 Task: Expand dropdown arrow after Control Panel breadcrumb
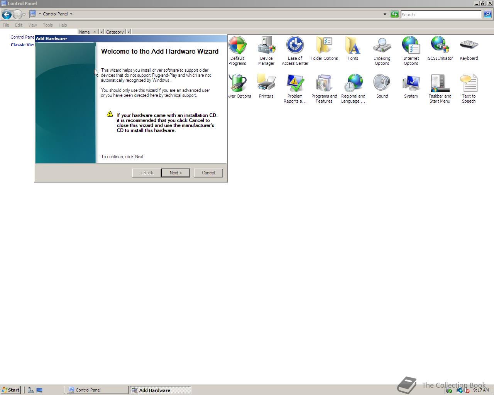pos(71,14)
